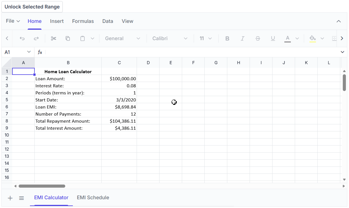The height and width of the screenshot is (208, 349).
Task: Open the Formulas menu
Action: click(83, 21)
